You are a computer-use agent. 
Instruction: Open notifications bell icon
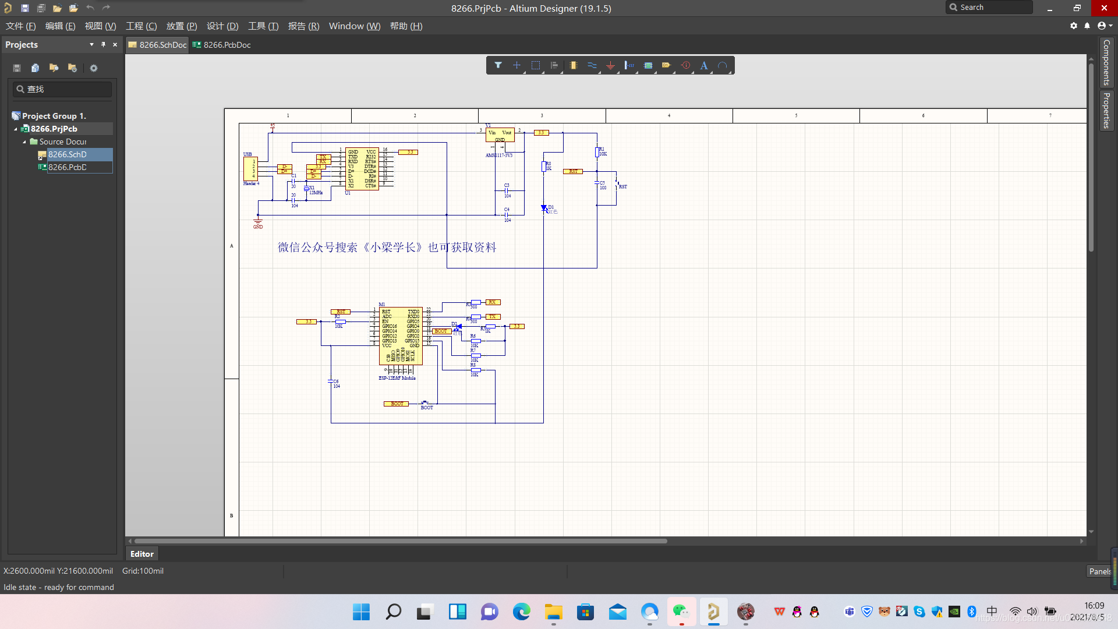pyautogui.click(x=1087, y=26)
